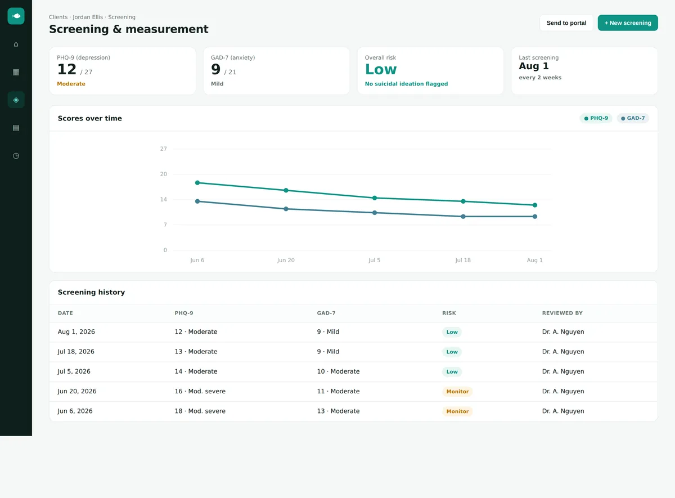This screenshot has width=675, height=498.
Task: Open the Aug 1, 2026 screening row
Action: click(353, 332)
